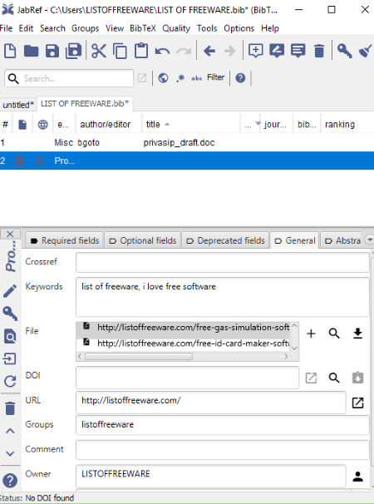The width and height of the screenshot is (374, 504).
Task: Auto-find files with the File row magnifier icon
Action: [x=334, y=334]
